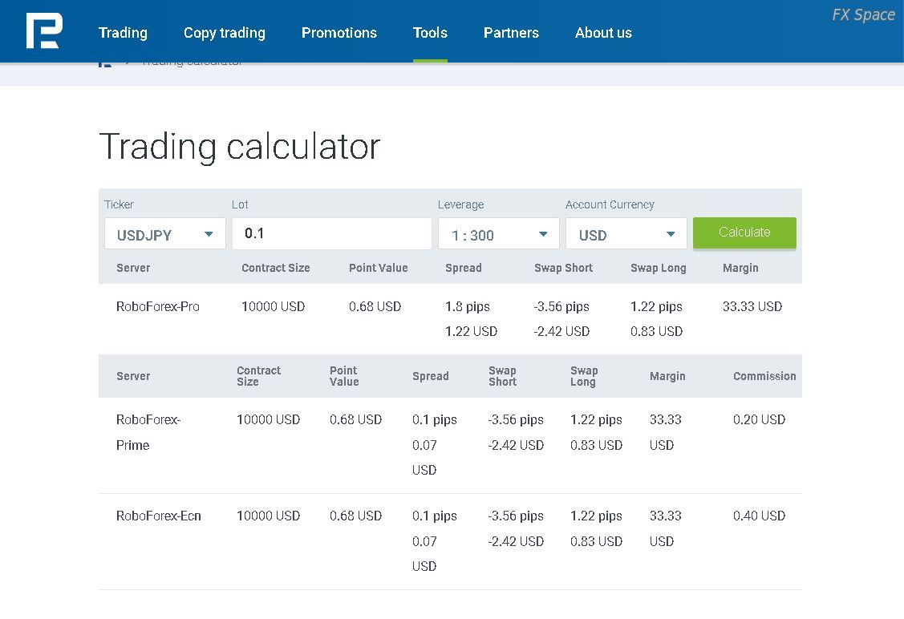This screenshot has width=904, height=619.
Task: Click the -2.42 USD swap short for RoboForex-Prime
Action: click(x=516, y=445)
